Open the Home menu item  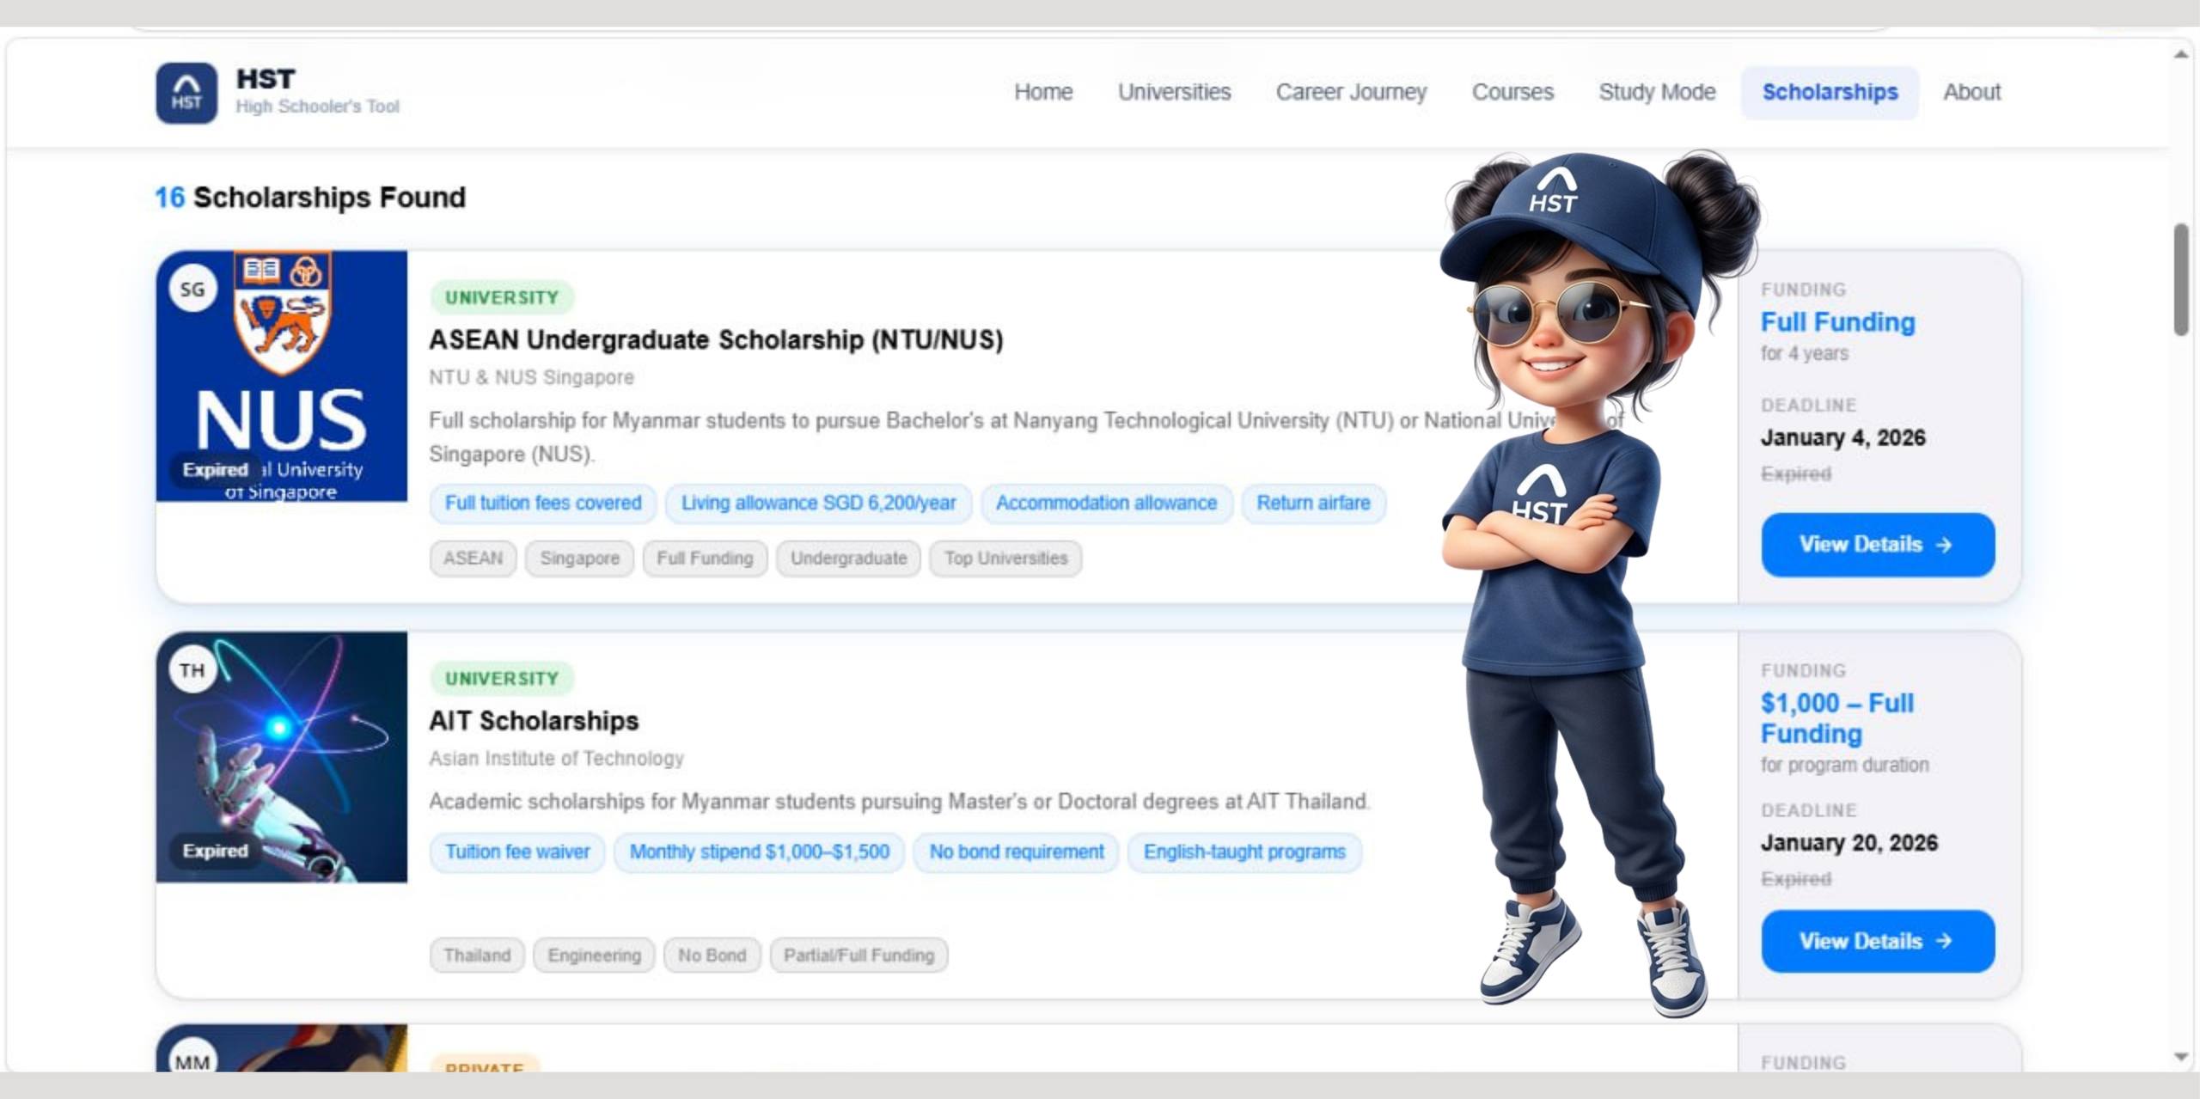point(1042,92)
